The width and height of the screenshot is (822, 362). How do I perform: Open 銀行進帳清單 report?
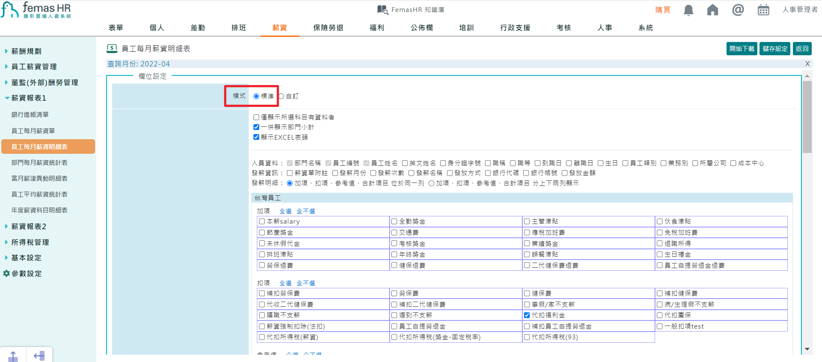tap(30, 114)
